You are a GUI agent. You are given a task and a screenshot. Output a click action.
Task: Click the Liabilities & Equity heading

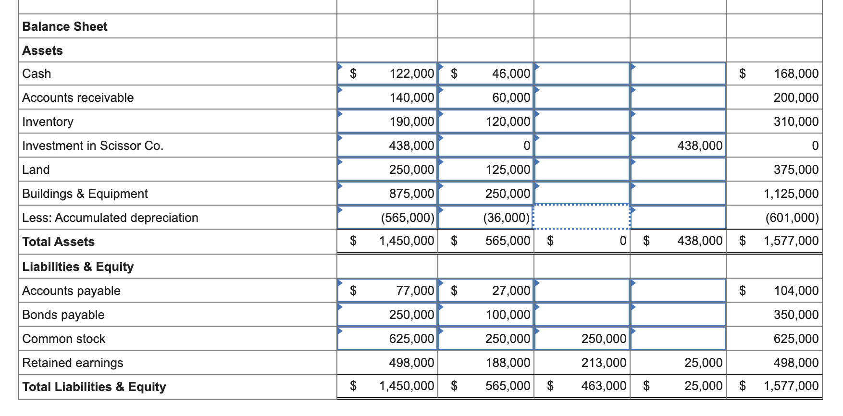(x=78, y=267)
